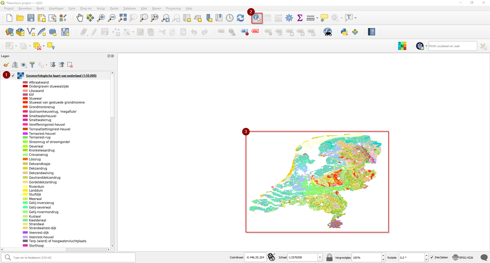
Task: Toggle Geomorfologische kaart layer visibility checkbox
Action: 13,75
